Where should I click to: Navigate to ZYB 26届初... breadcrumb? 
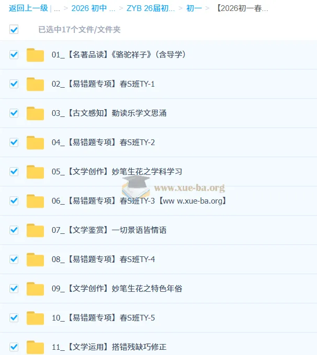(151, 8)
